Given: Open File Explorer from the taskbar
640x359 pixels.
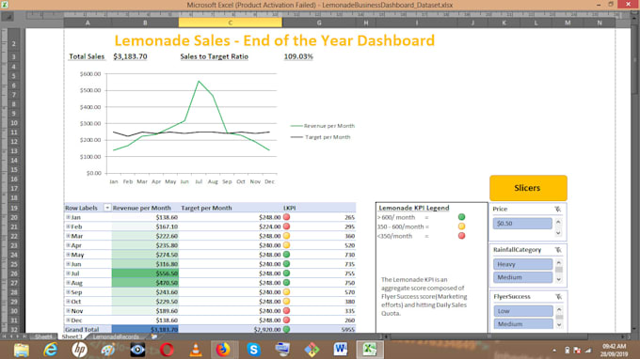Looking at the screenshot, I should 22,350.
